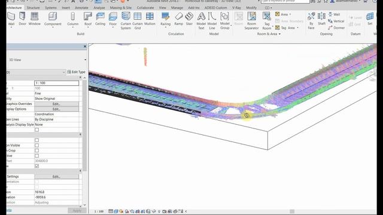Activate the Model Text tool

(201, 21)
